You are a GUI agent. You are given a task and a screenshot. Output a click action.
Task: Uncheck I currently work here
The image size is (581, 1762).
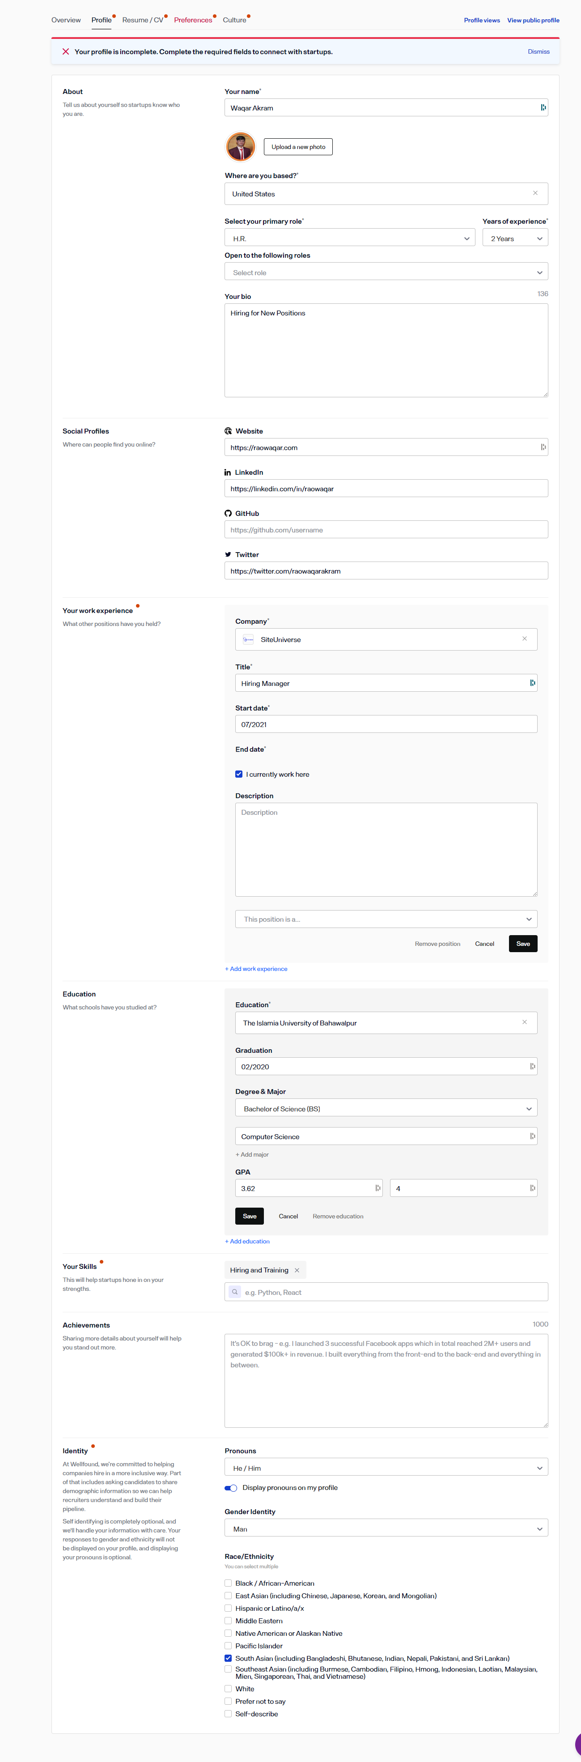point(239,775)
